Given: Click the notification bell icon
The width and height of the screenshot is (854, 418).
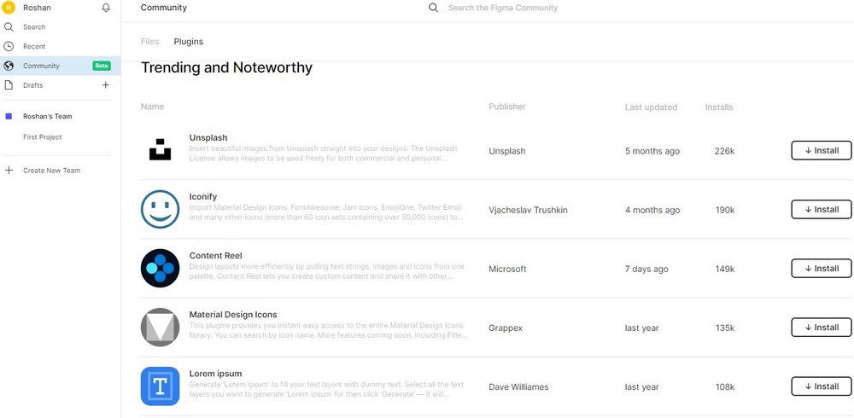Looking at the screenshot, I should click(x=106, y=8).
